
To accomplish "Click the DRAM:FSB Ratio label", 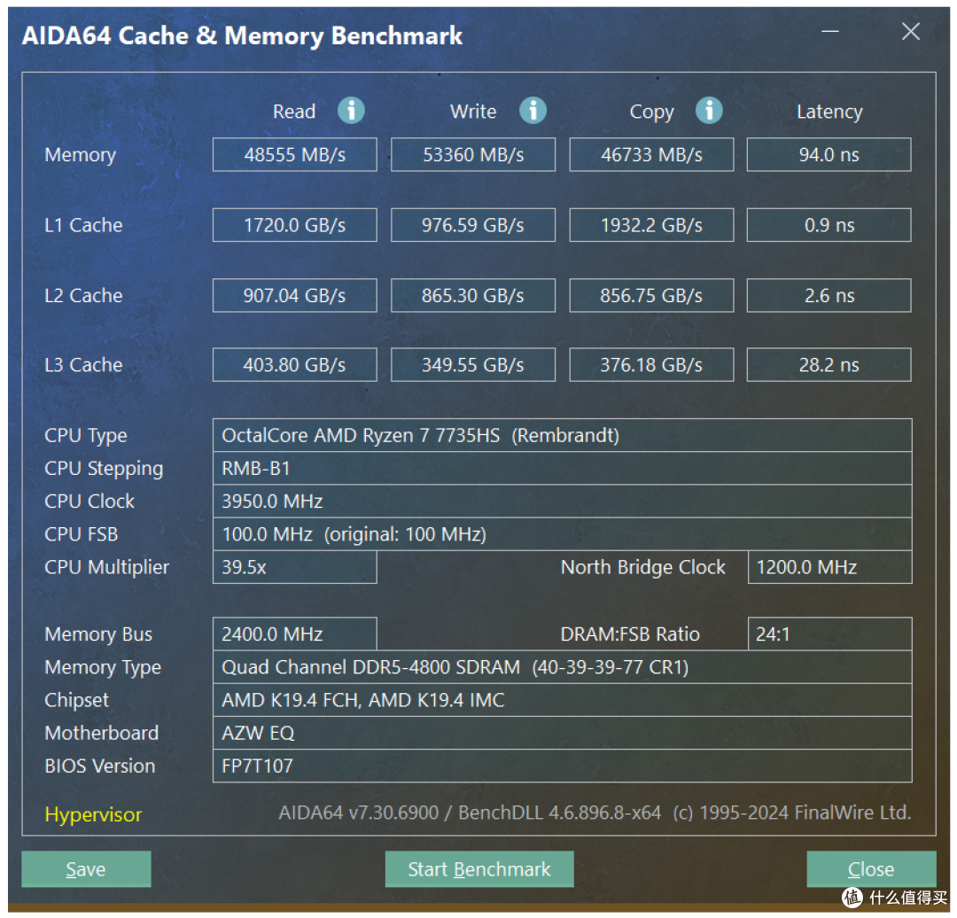I will [630, 634].
